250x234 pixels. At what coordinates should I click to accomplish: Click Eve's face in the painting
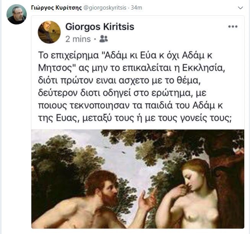coord(193,178)
